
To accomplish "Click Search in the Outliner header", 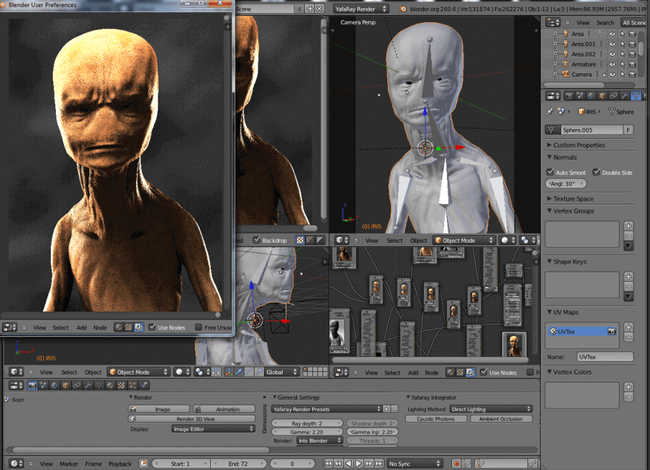I will pyautogui.click(x=605, y=22).
